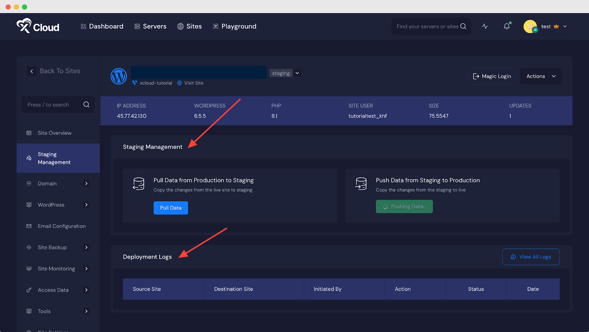Switch to the Playground section
This screenshot has width=589, height=332.
234,26
